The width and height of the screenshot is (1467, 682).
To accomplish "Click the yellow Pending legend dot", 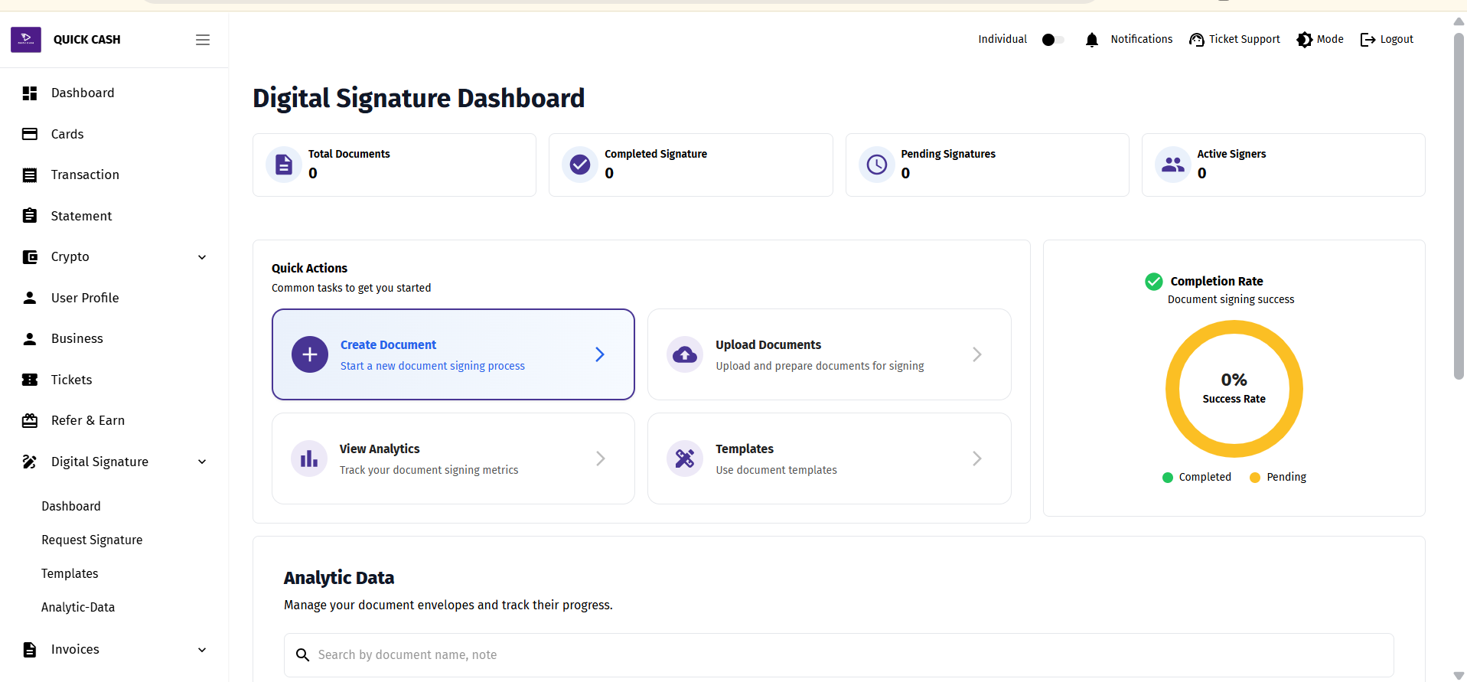I will 1254,478.
